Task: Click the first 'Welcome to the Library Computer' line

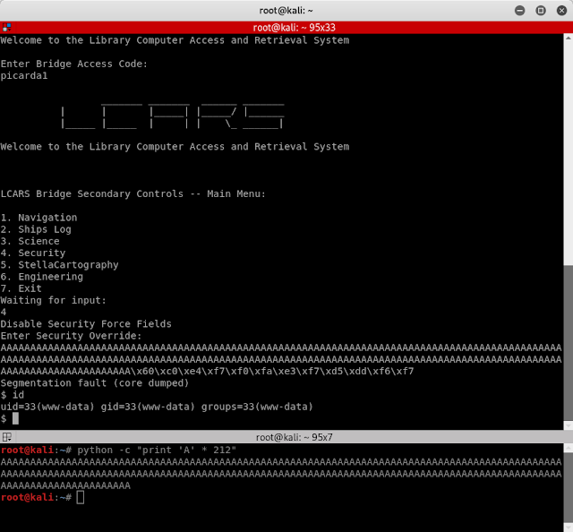Action: click(x=175, y=40)
